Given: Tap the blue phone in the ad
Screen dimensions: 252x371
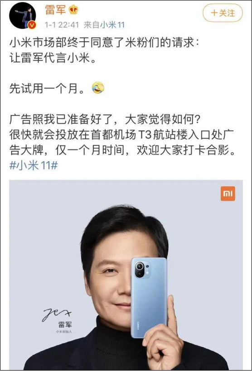Looking at the screenshot, I should pyautogui.click(x=149, y=298).
